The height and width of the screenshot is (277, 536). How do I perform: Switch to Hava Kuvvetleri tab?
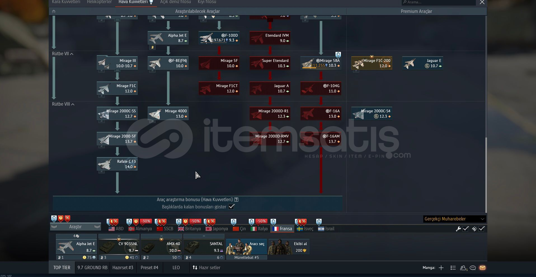[136, 2]
